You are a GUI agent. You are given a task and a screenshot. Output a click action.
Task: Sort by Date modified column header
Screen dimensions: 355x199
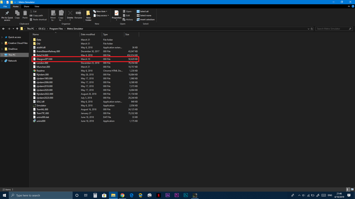click(91, 35)
